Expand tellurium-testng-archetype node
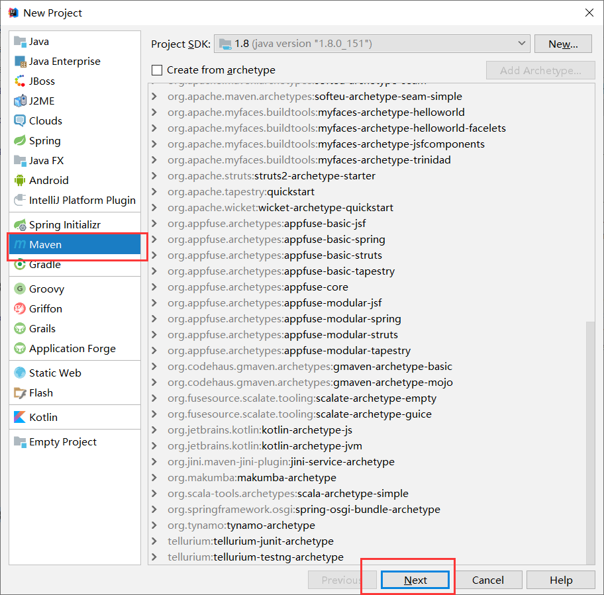This screenshot has height=595, width=604. (x=154, y=557)
